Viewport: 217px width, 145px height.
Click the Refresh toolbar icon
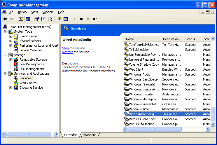tap(43, 19)
